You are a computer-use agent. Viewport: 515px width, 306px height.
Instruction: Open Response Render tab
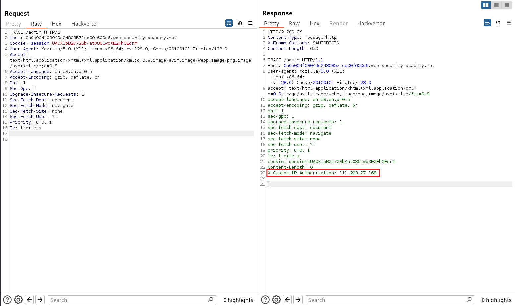(338, 23)
